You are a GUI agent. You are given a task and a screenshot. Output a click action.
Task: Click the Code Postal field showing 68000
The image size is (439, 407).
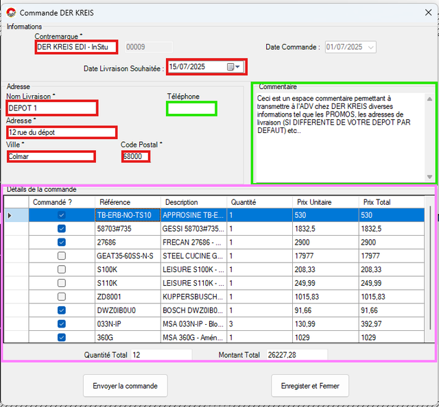pyautogui.click(x=135, y=157)
